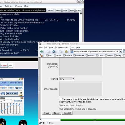Open the Edit menu in Firebird
Image resolution: width=125 pixels, height=125 pixels.
[x=46, y=47]
